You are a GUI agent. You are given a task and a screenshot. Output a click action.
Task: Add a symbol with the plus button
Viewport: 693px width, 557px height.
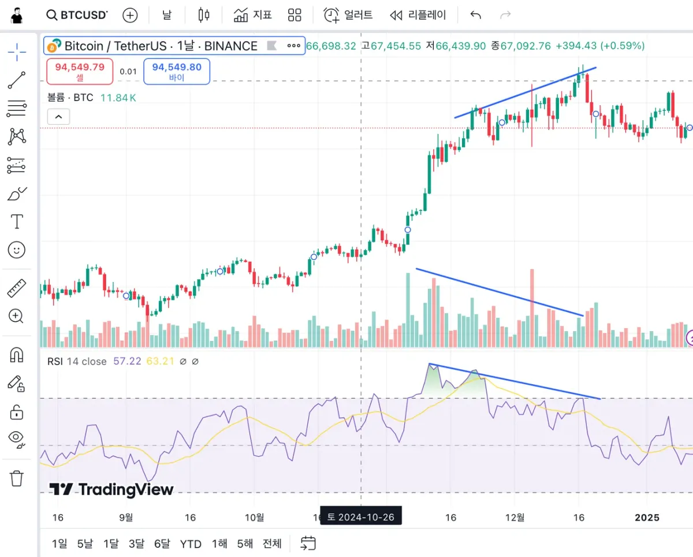131,16
